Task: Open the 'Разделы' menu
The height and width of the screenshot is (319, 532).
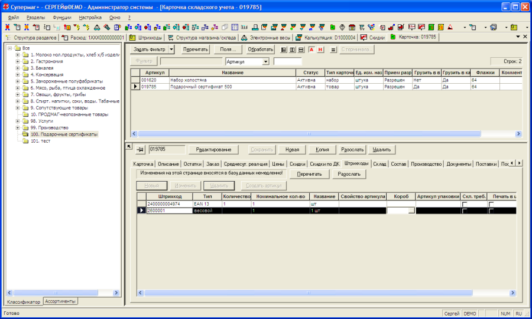Action: point(35,18)
